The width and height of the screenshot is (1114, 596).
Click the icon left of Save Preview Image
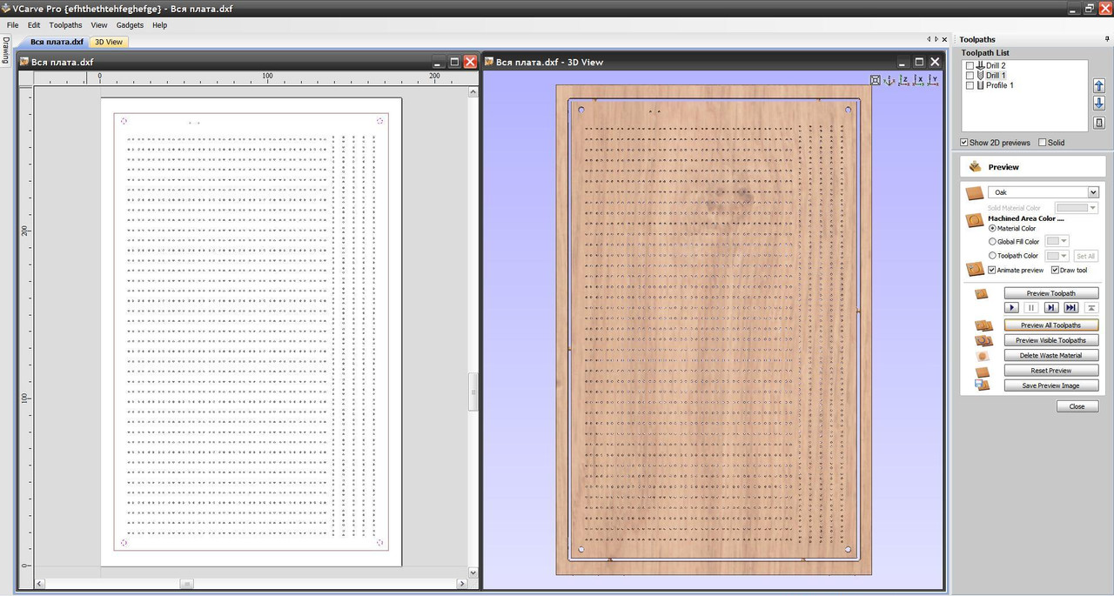(982, 385)
